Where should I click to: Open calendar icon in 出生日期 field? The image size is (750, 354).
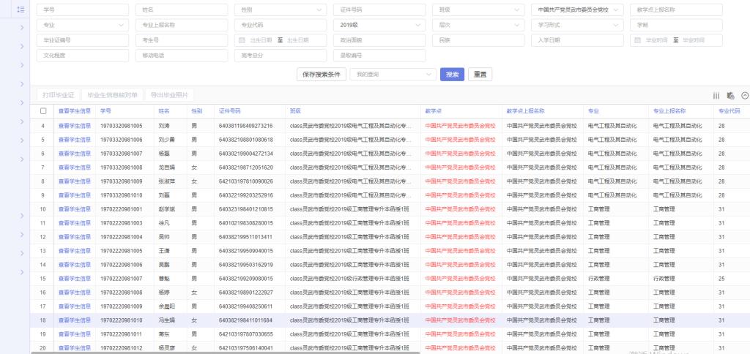pos(242,40)
